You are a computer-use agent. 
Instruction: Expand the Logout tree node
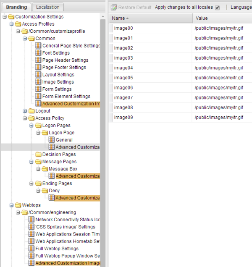[25, 111]
